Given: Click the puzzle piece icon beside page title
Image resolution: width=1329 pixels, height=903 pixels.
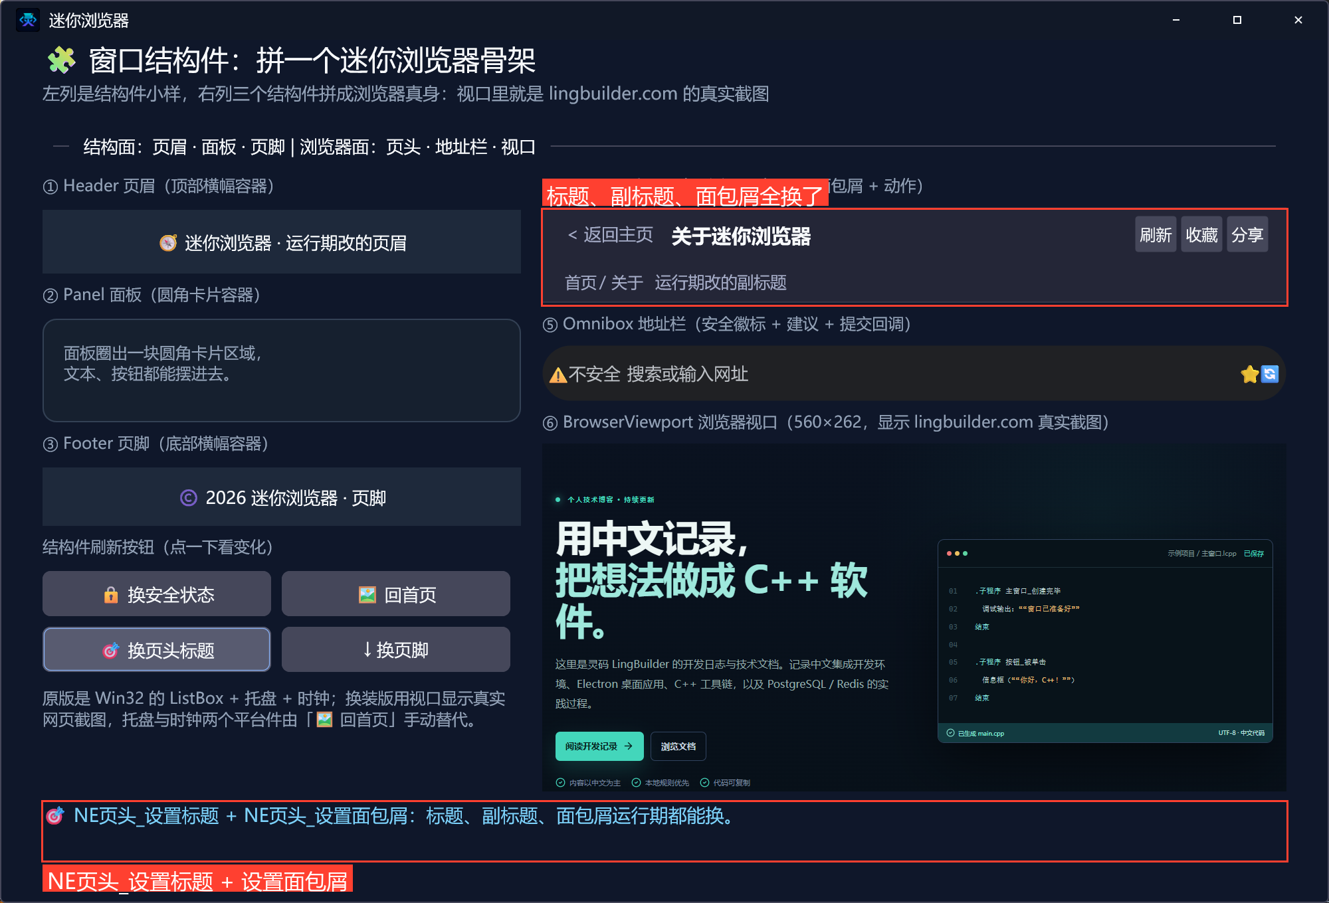Looking at the screenshot, I should 61,60.
